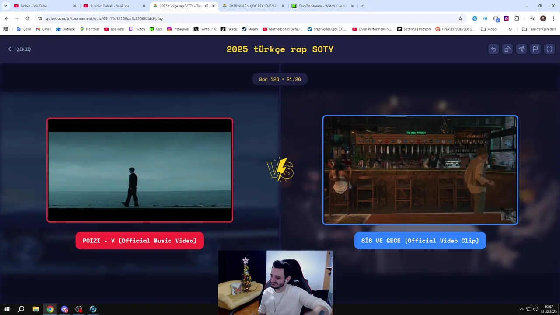
Task: Open the Motherboard Defau... bookmark
Action: pos(282,29)
